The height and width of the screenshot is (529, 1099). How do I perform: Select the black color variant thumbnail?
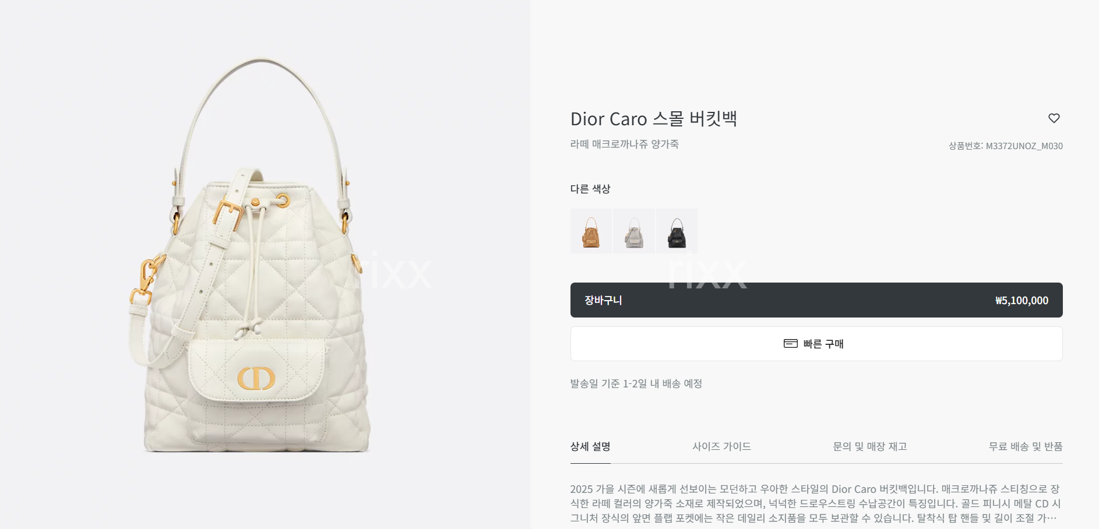tap(677, 231)
